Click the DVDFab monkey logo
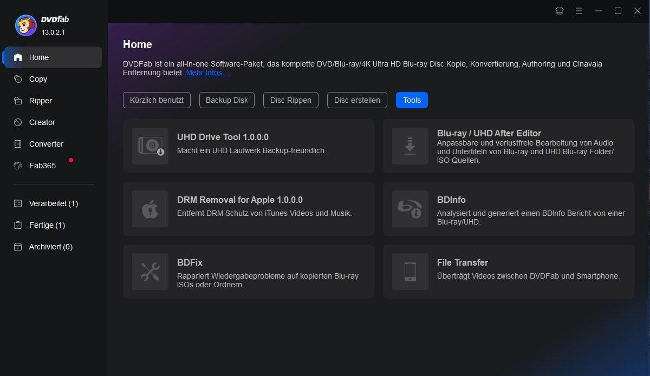The height and width of the screenshot is (376, 650). (x=25, y=25)
